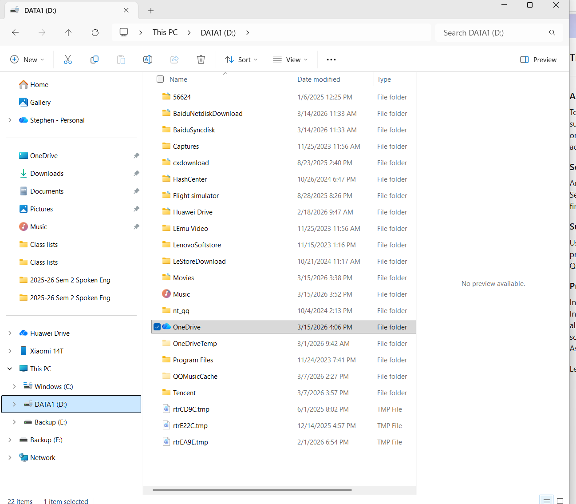Select the DATA1 (D:) window tab
The height and width of the screenshot is (504, 576).
(71, 10)
